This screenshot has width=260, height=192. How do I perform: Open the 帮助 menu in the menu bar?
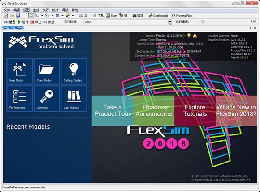click(x=75, y=10)
